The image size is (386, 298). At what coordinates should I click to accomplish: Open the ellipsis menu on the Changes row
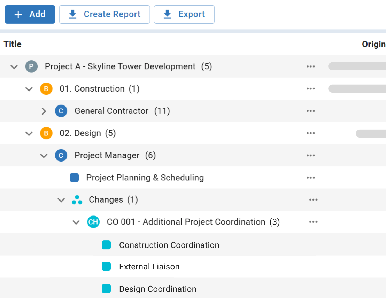[x=313, y=199]
